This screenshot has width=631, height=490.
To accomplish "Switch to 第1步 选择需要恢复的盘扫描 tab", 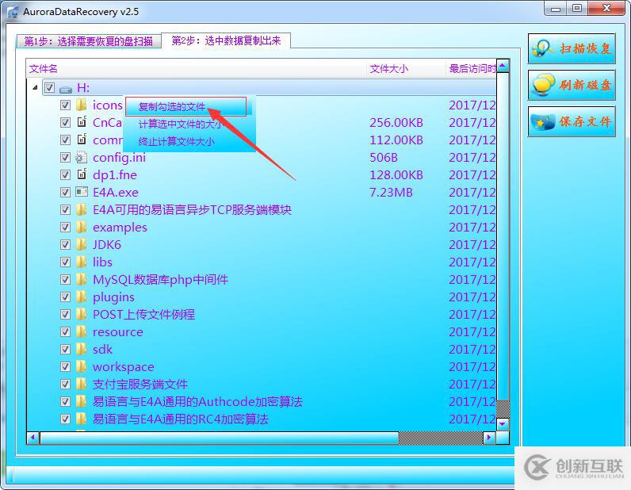I will [88, 41].
